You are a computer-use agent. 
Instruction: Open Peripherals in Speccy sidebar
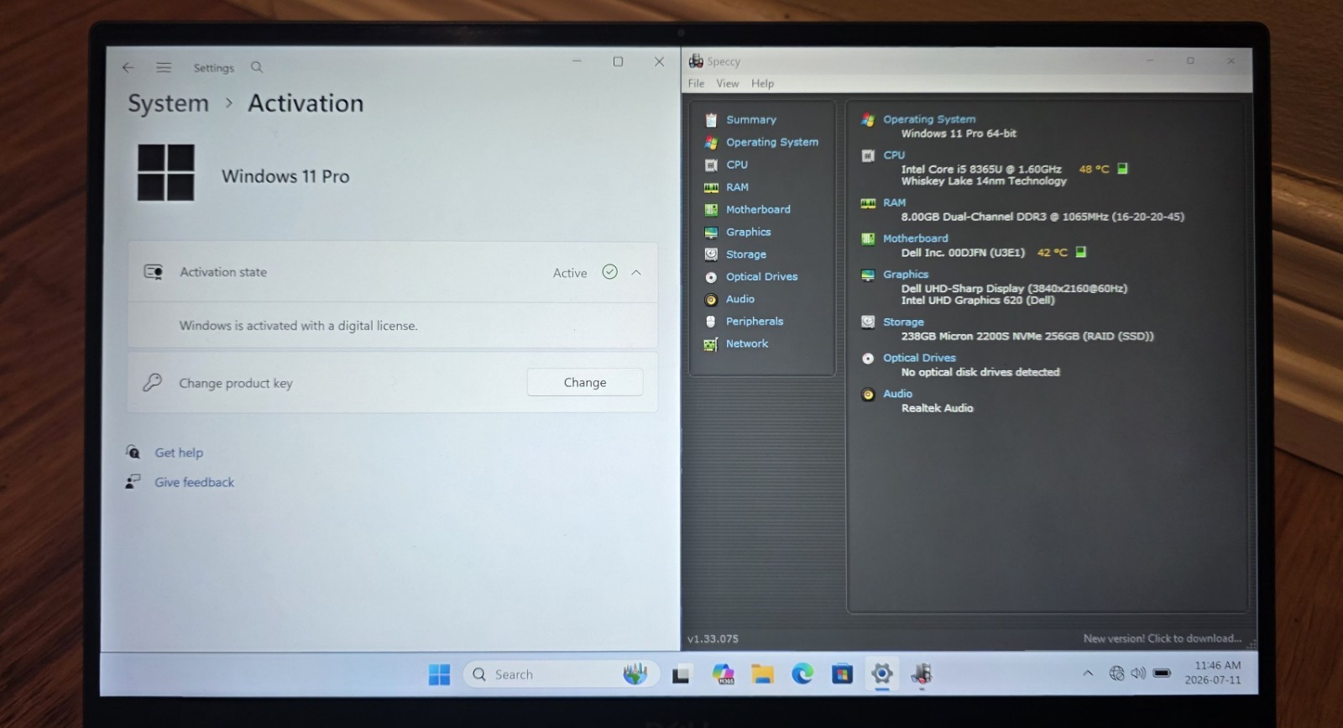754,322
